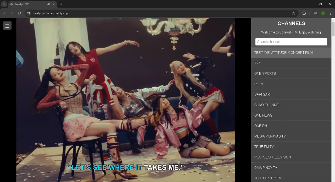Switch to the ONE NEWS channel

click(x=291, y=115)
